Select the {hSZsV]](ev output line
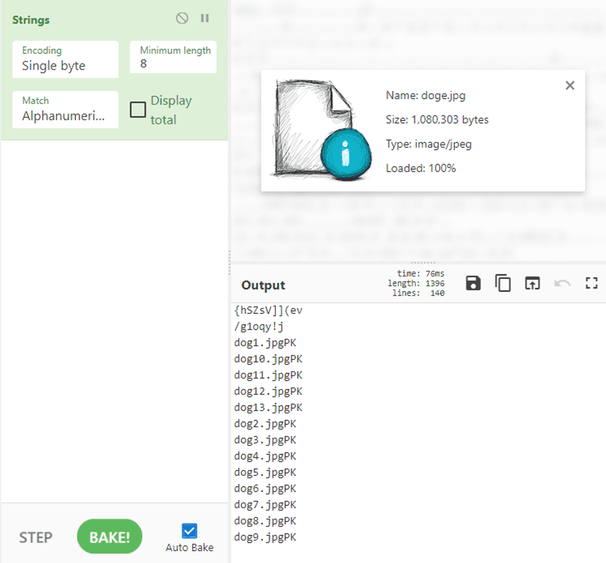Viewport: 606px width, 563px height. click(268, 311)
